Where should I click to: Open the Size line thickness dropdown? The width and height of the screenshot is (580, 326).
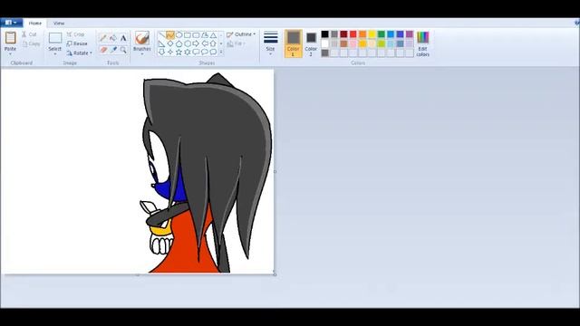270,43
